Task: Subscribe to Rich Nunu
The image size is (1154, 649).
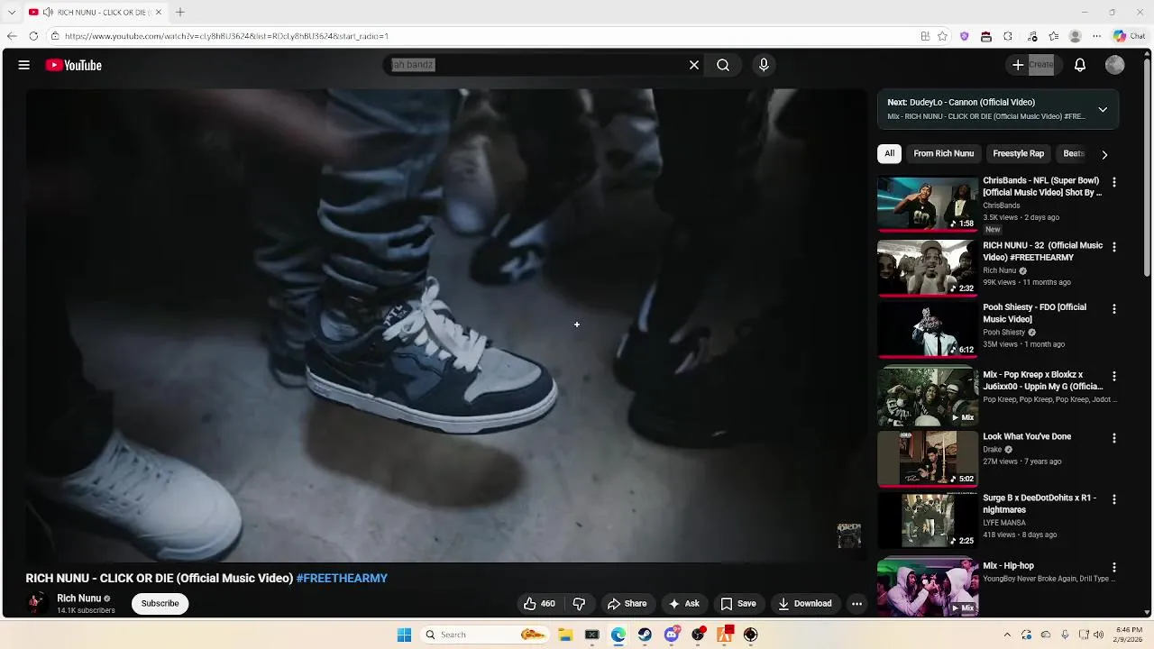Action: click(160, 604)
